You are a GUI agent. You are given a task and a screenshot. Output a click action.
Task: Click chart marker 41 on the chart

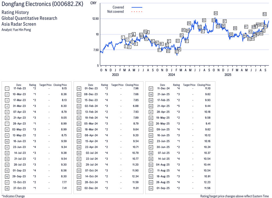pos(246,27)
